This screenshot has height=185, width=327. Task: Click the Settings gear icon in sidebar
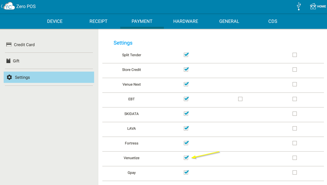9,77
